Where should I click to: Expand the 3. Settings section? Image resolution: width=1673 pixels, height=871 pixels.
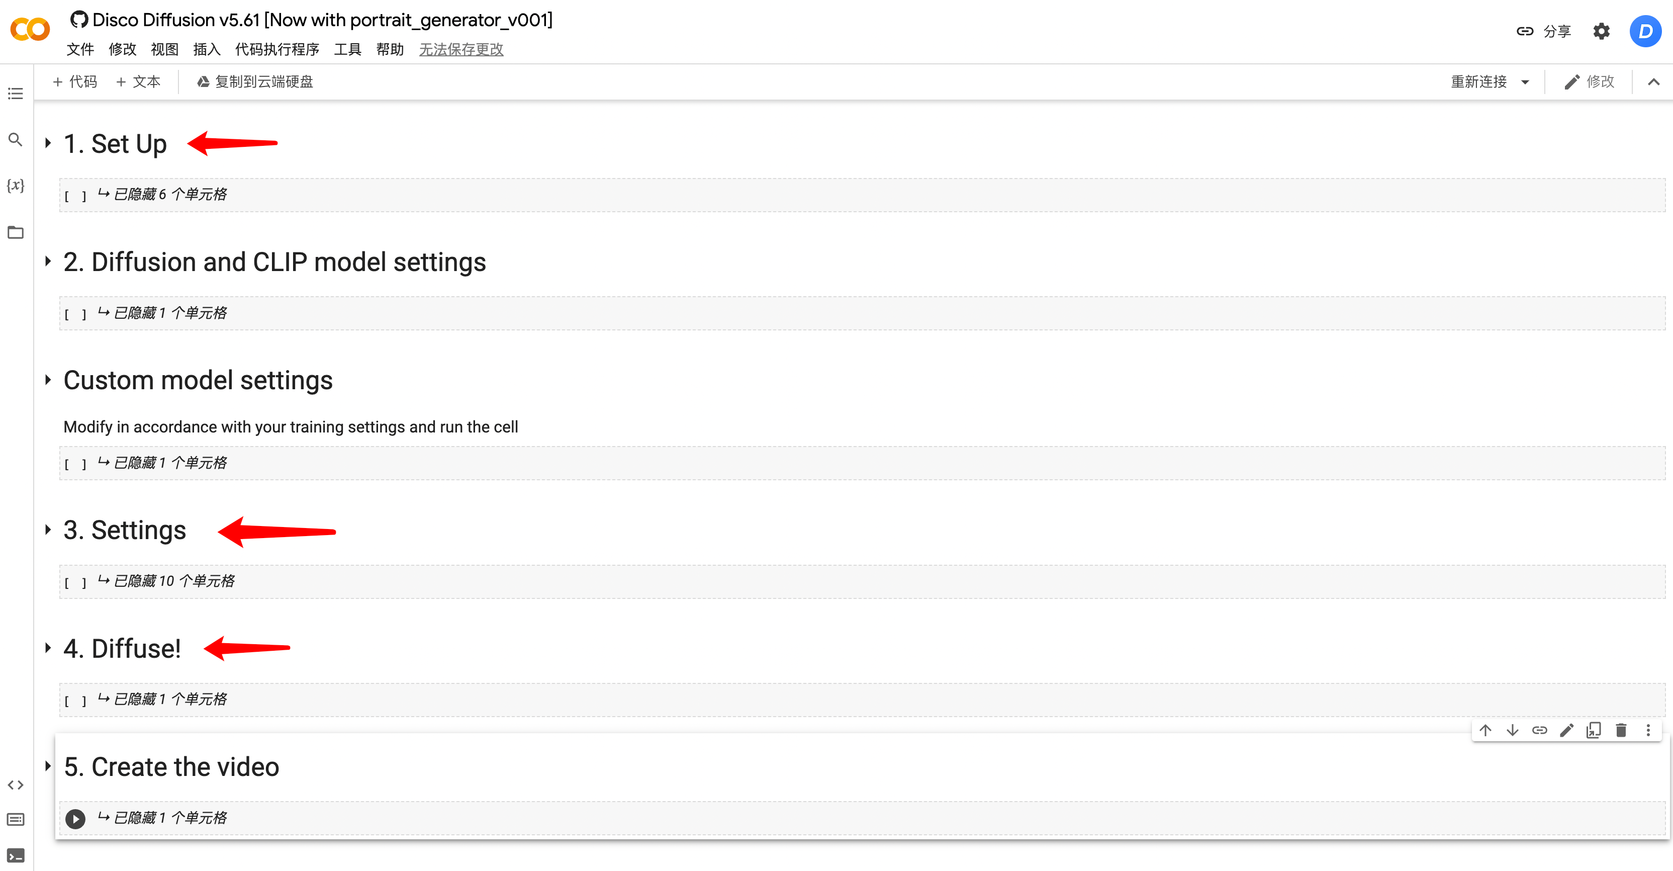click(48, 530)
